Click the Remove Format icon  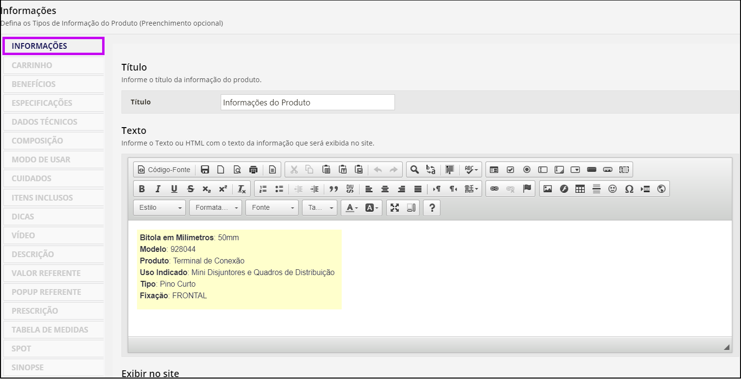242,189
